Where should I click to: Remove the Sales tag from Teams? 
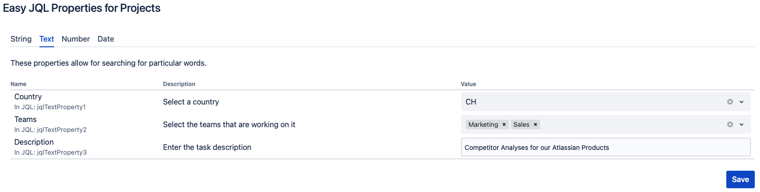click(535, 124)
